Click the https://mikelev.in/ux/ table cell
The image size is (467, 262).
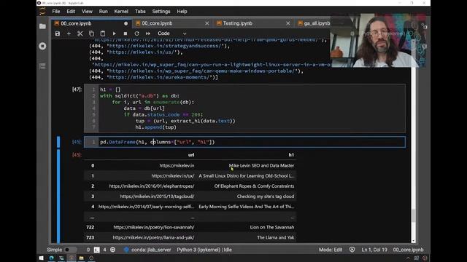173,176
